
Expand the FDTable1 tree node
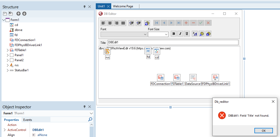click(8, 50)
